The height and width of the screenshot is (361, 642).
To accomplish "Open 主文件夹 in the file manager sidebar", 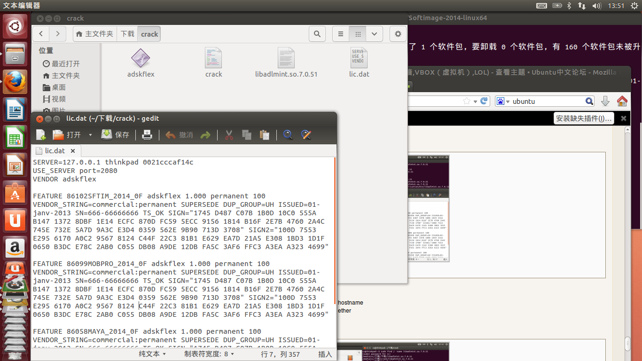I will coord(61,76).
